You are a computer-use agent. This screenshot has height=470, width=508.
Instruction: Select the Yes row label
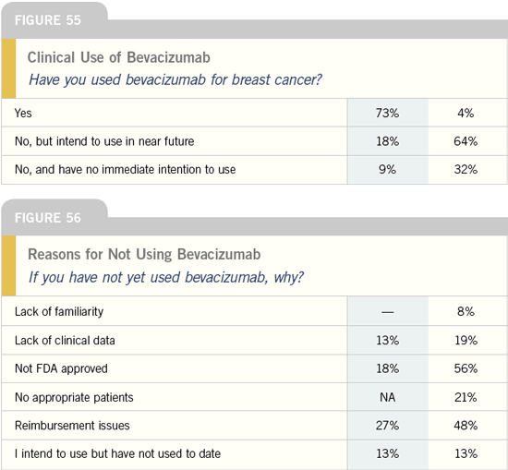point(23,113)
